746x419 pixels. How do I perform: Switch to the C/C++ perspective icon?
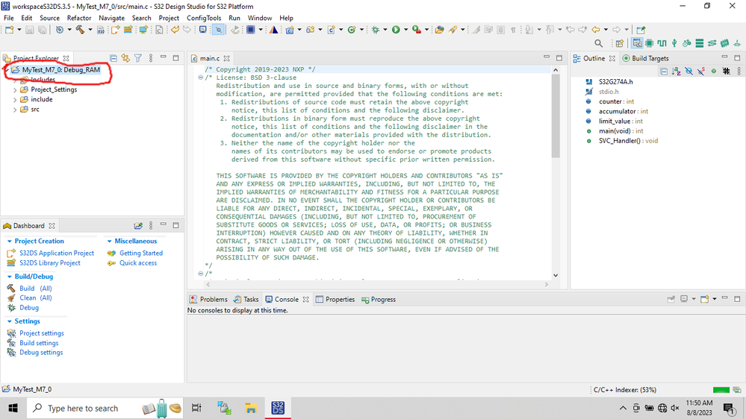click(637, 43)
